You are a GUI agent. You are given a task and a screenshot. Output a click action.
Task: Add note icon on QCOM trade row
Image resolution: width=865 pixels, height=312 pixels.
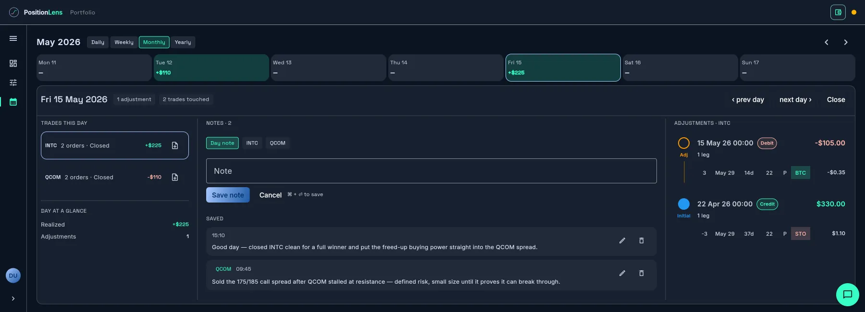(x=175, y=177)
